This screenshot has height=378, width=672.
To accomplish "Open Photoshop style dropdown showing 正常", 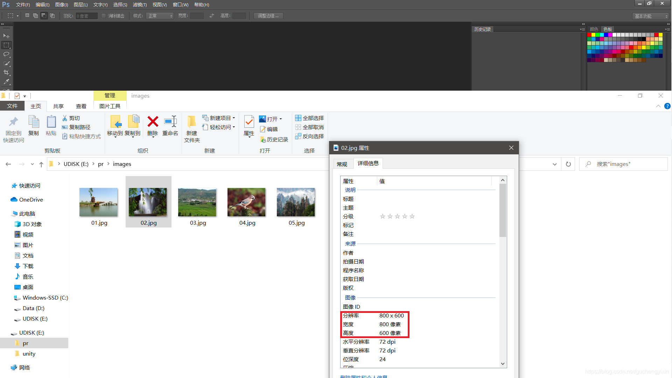I will 160,16.
